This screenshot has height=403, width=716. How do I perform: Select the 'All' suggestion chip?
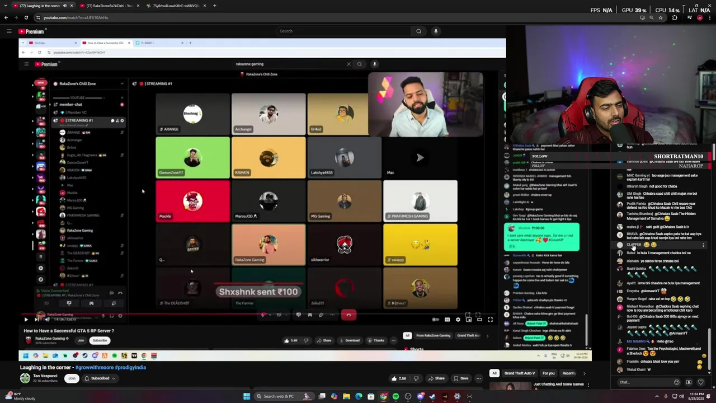click(x=494, y=373)
